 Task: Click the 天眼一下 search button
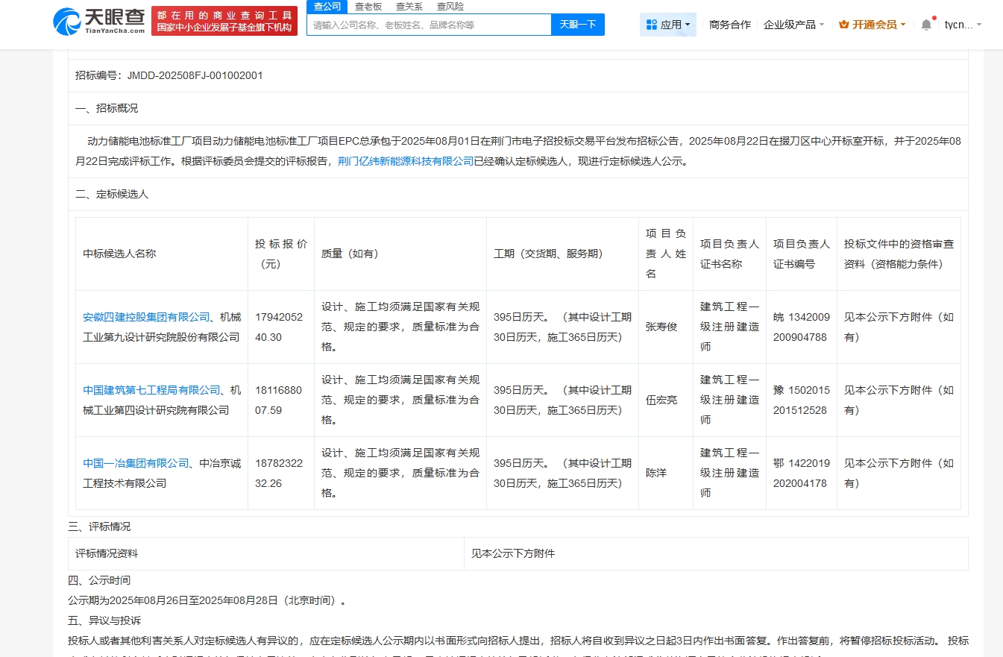(x=578, y=25)
